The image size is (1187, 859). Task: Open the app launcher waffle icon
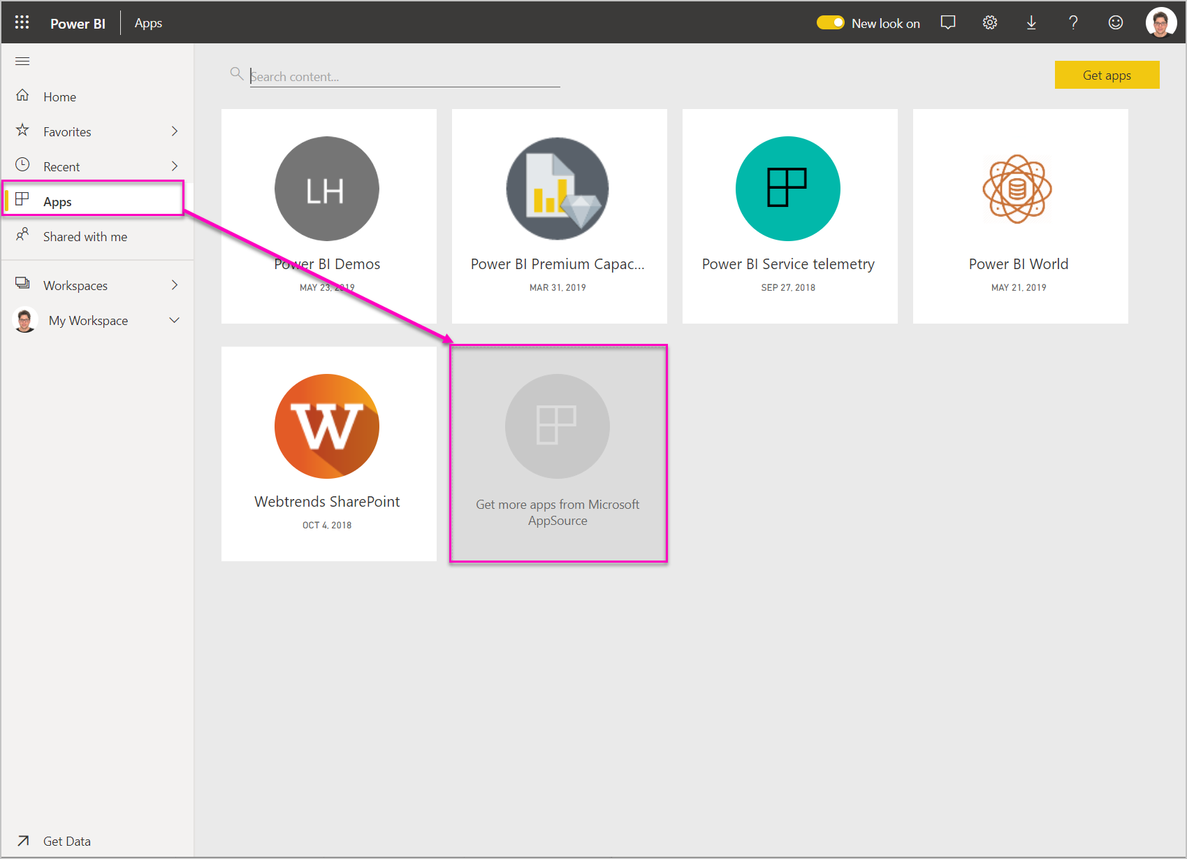tap(22, 22)
